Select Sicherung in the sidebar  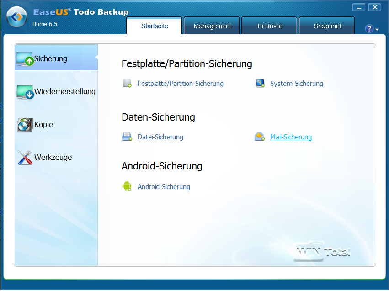[56, 58]
